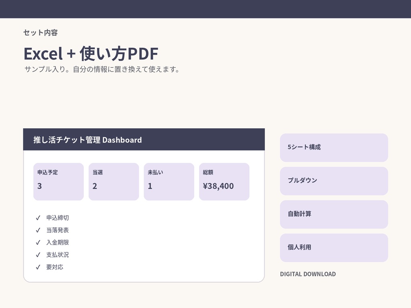
Task: Select the 自動計算 feature card
Action: 334,214
